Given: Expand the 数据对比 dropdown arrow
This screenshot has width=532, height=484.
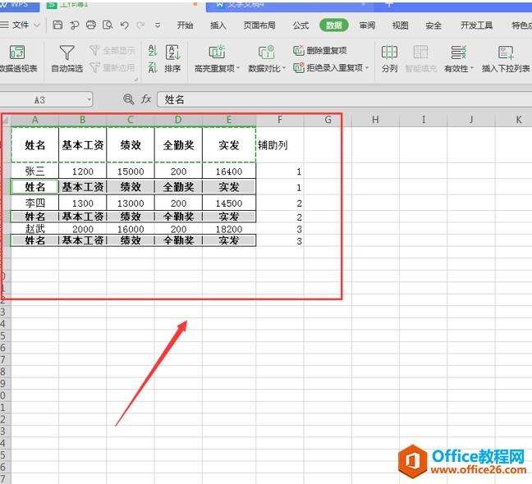Looking at the screenshot, I should [283, 68].
